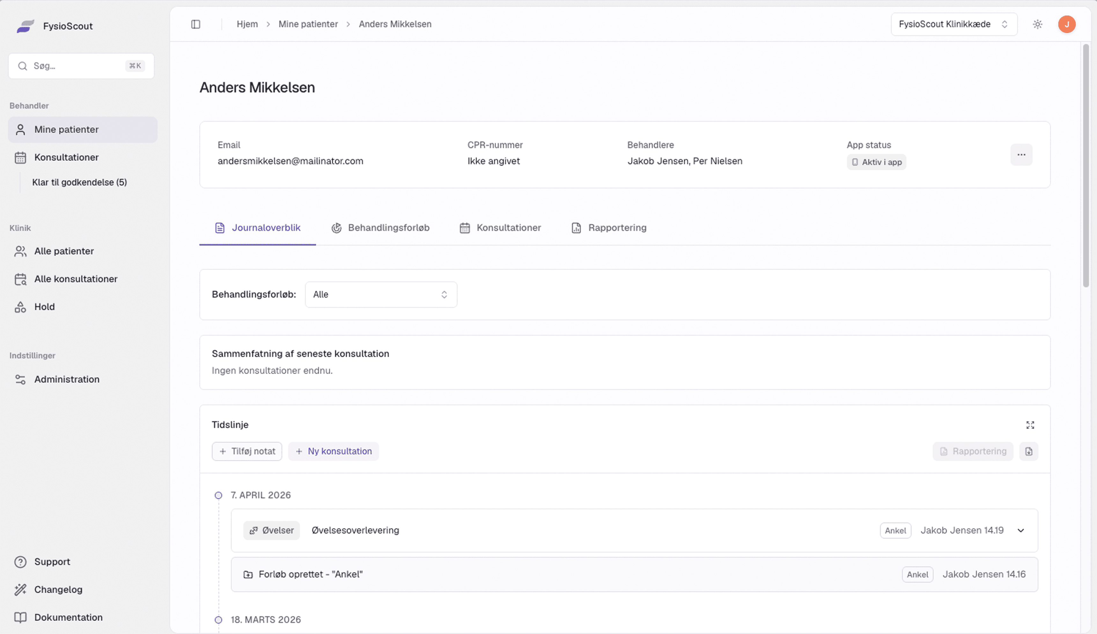Click the Journaloverblik document icon

[x=220, y=228]
